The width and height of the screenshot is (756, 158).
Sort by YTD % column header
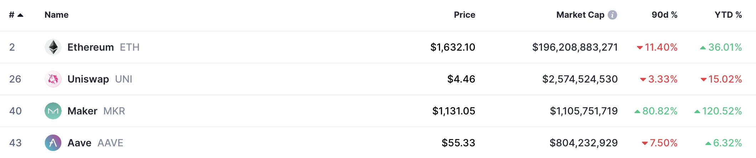728,15
